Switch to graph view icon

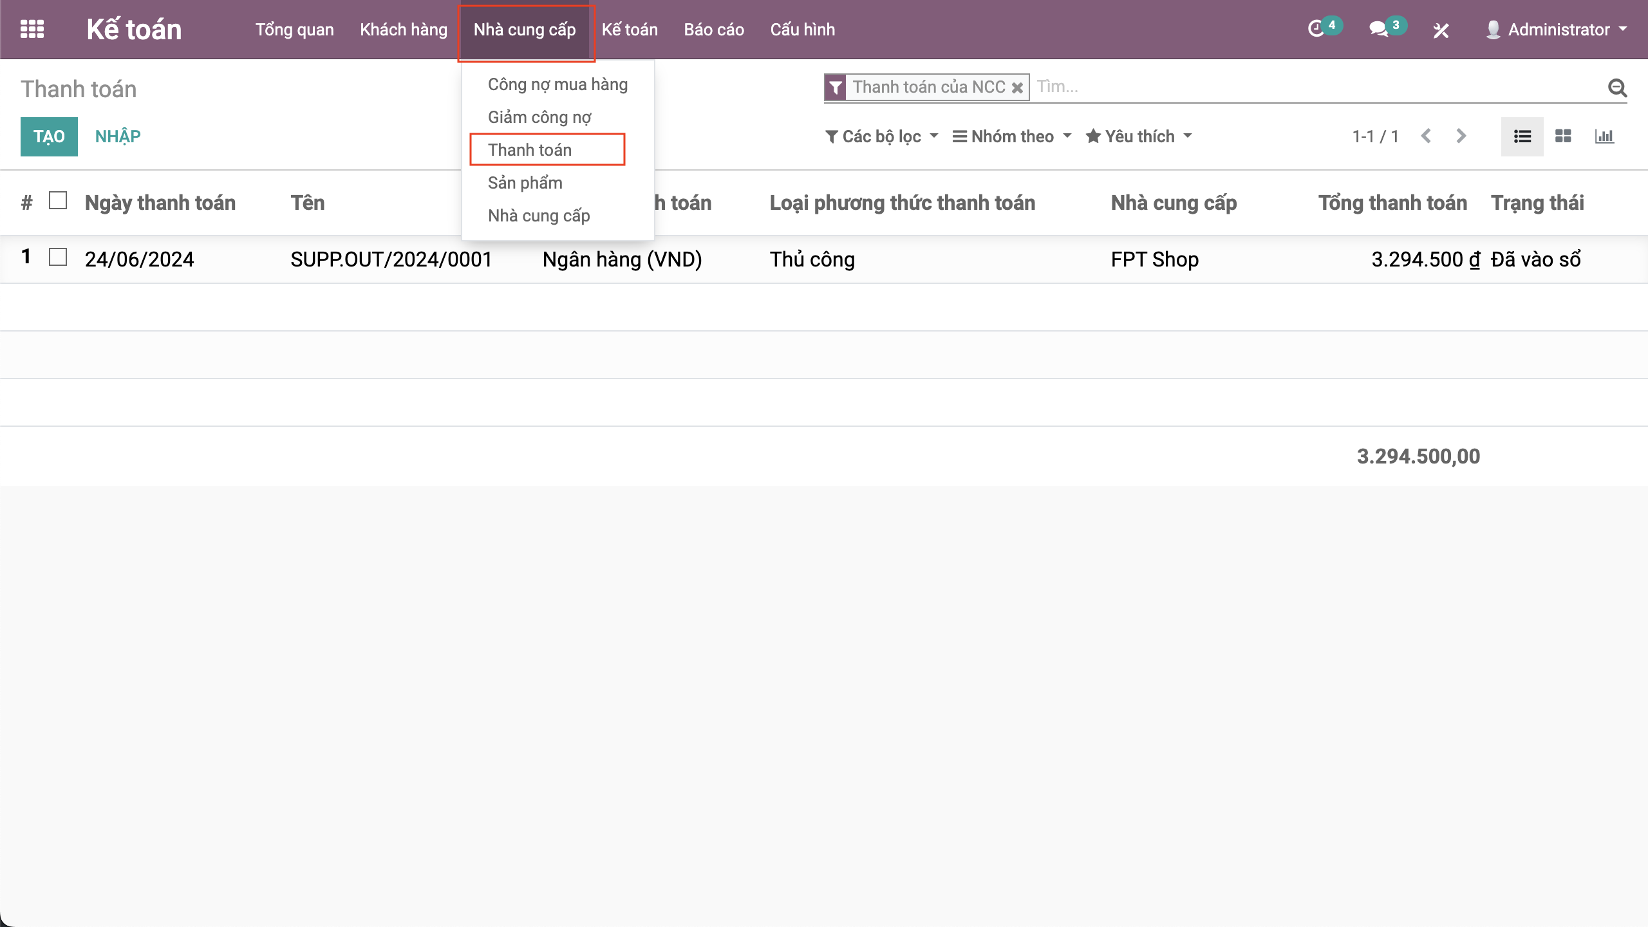tap(1604, 136)
